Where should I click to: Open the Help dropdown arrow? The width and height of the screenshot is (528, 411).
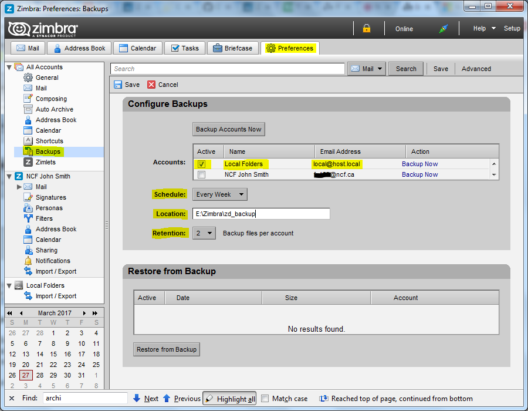[493, 28]
